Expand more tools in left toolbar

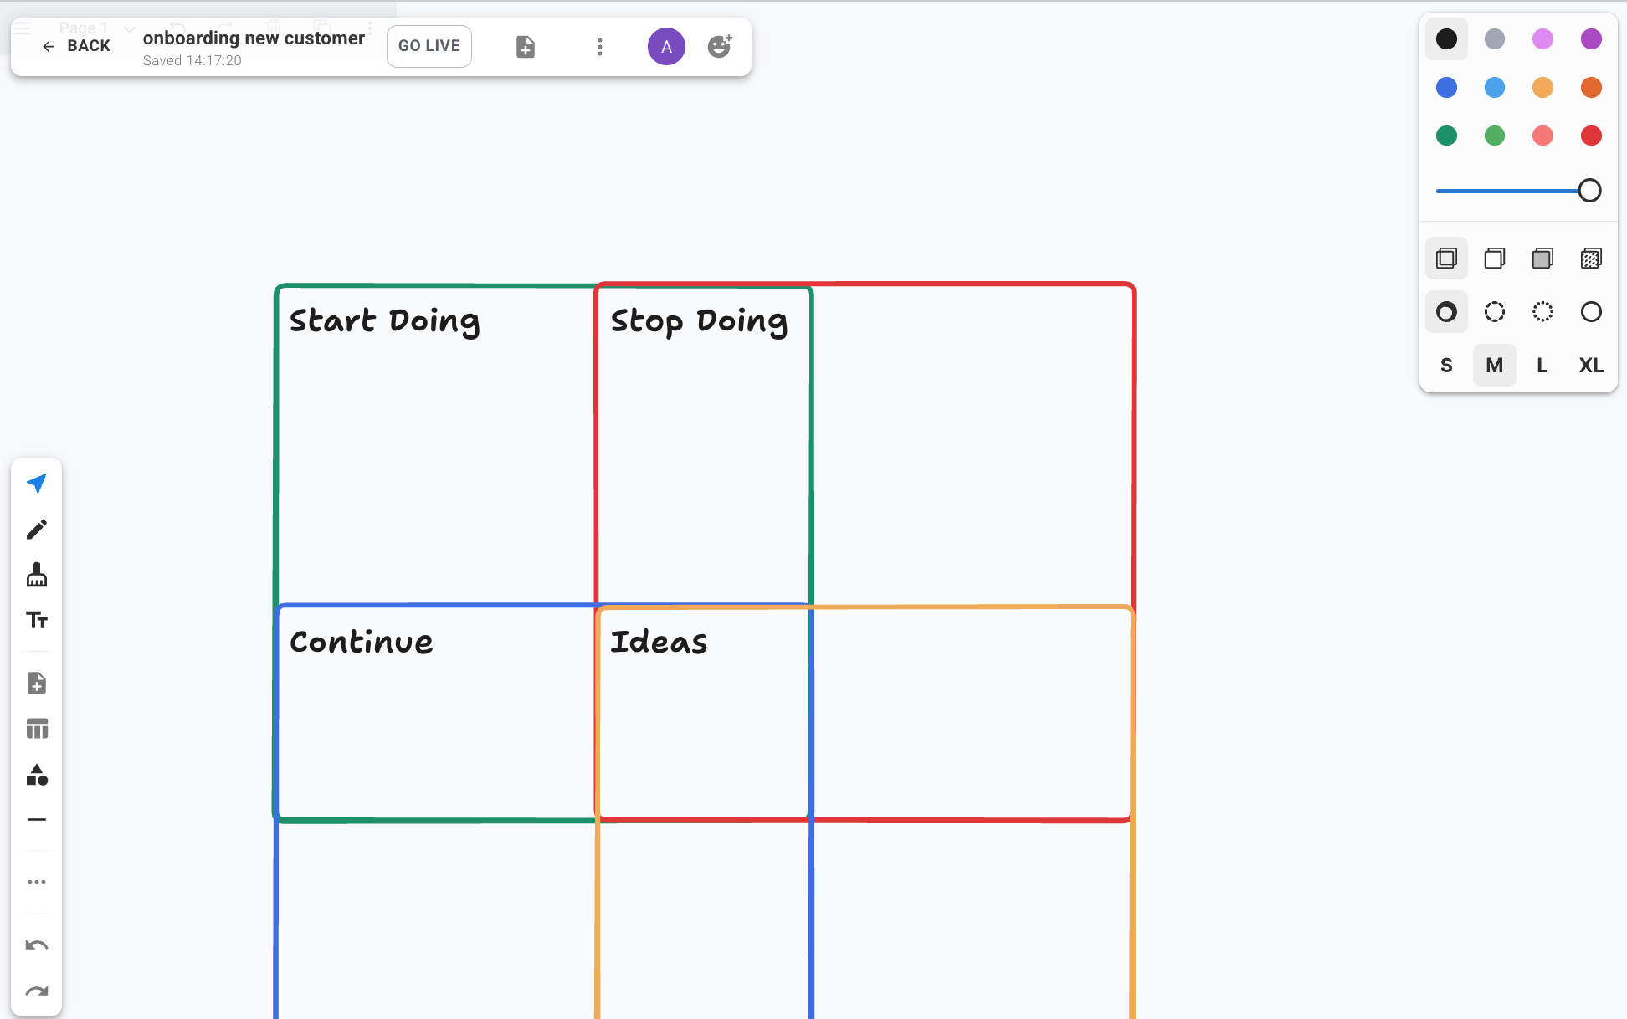37,882
